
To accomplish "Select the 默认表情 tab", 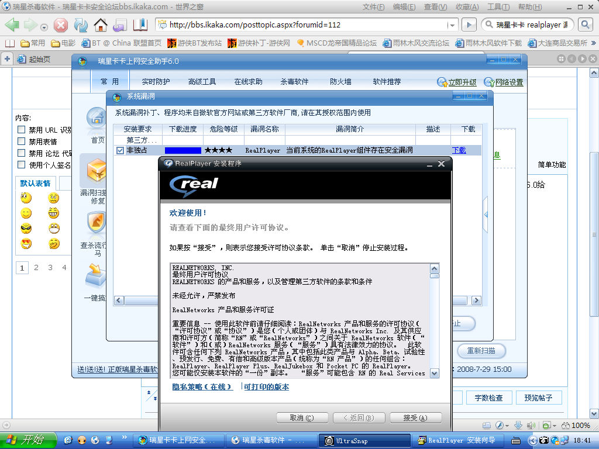I will (x=35, y=184).
